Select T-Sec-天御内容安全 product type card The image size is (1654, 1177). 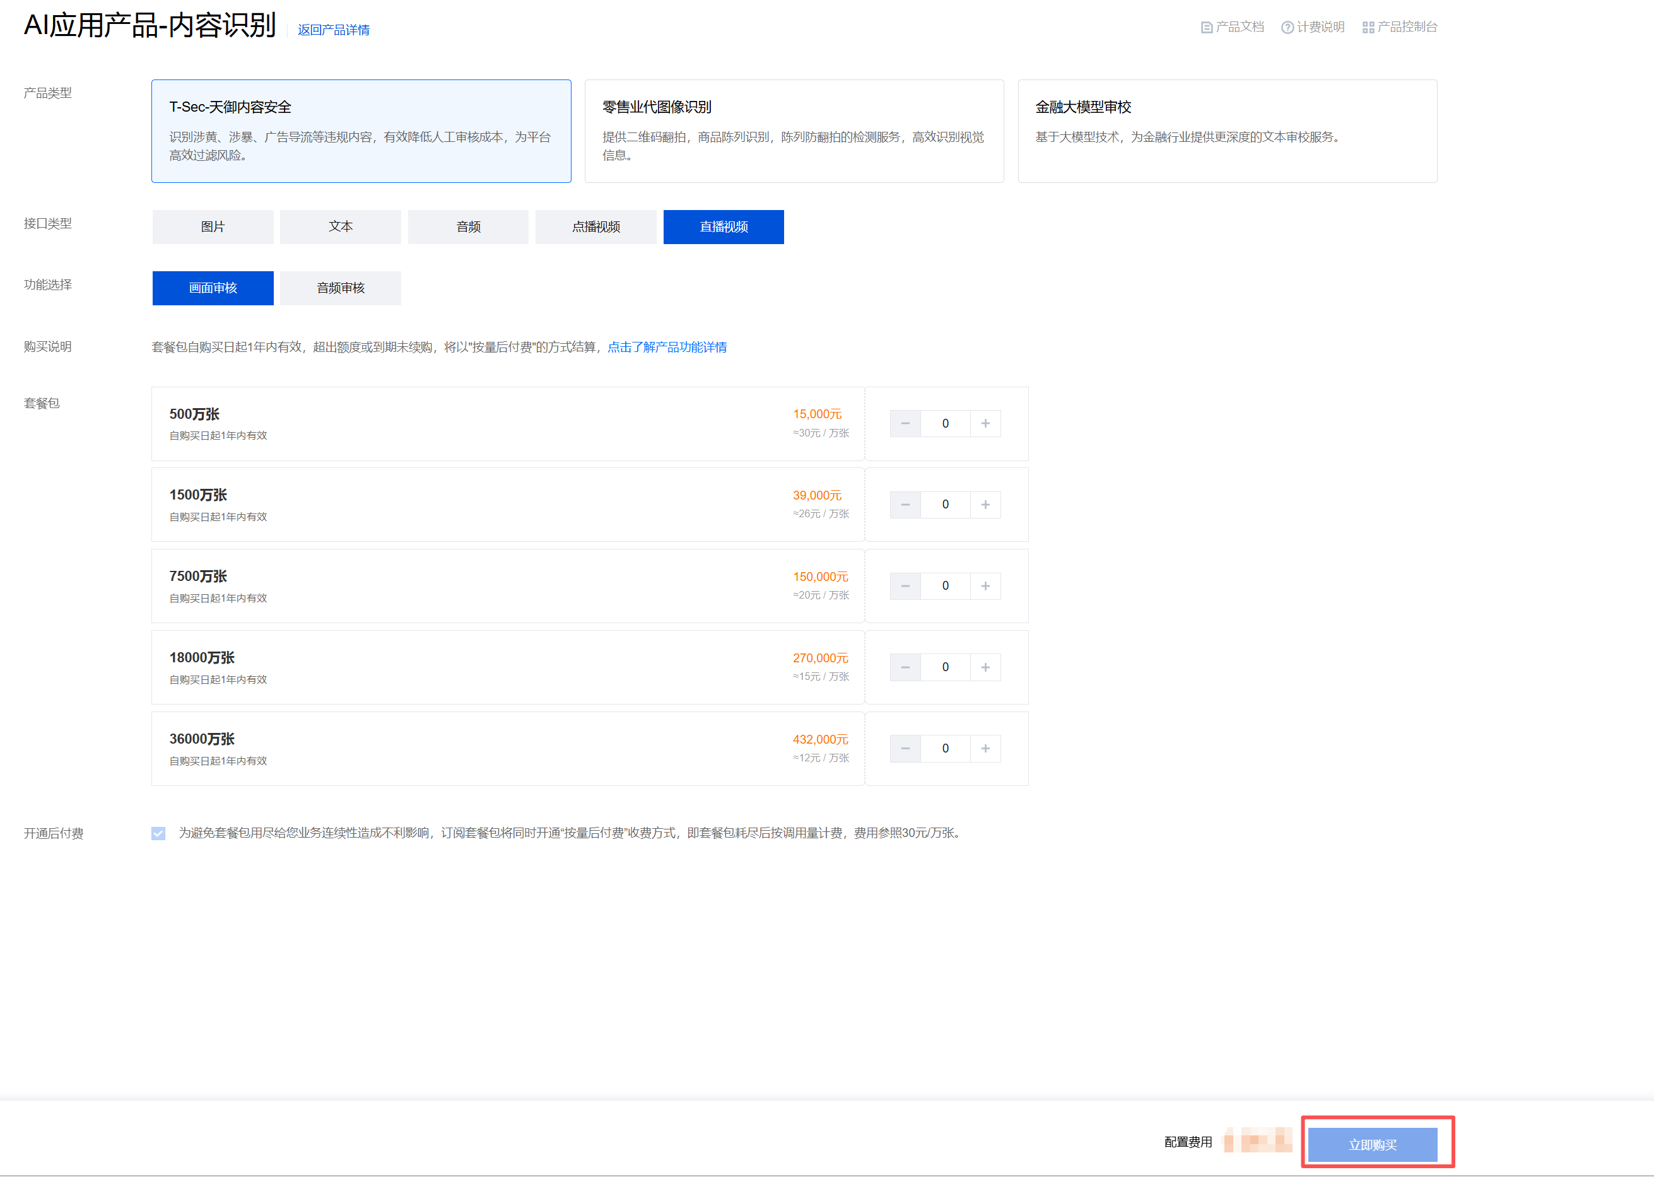[x=361, y=131]
